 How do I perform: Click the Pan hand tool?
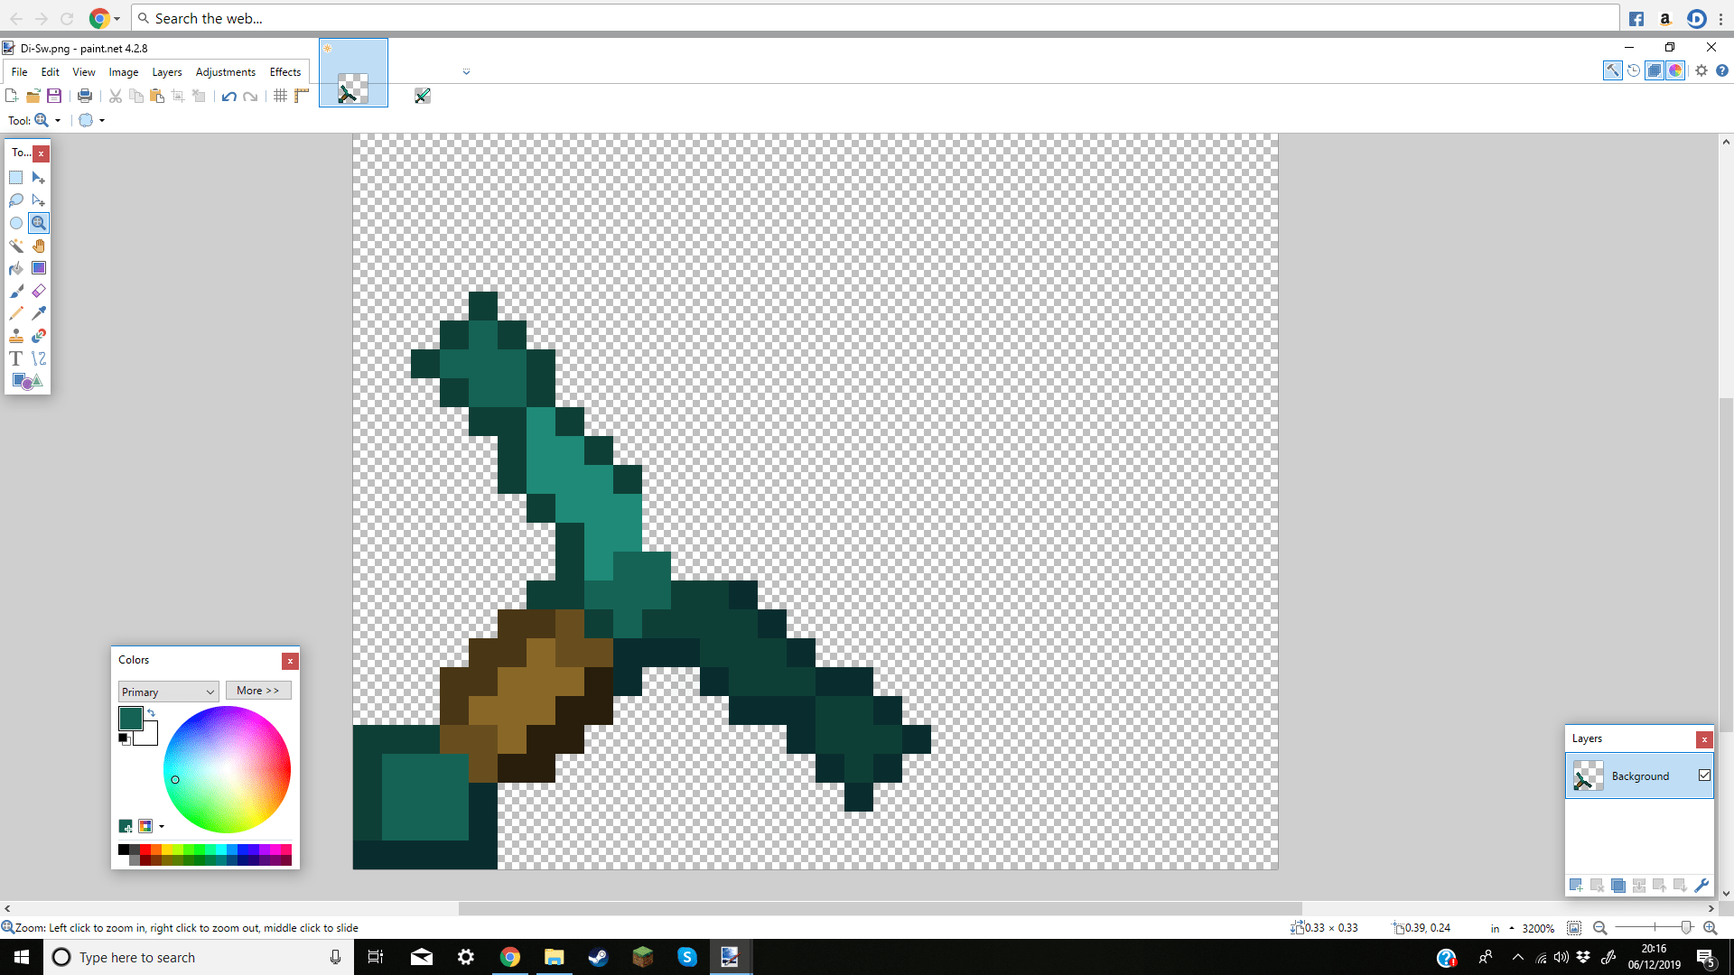pos(38,246)
